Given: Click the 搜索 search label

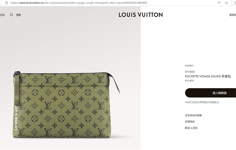Looking at the screenshot, I should click(18, 15).
